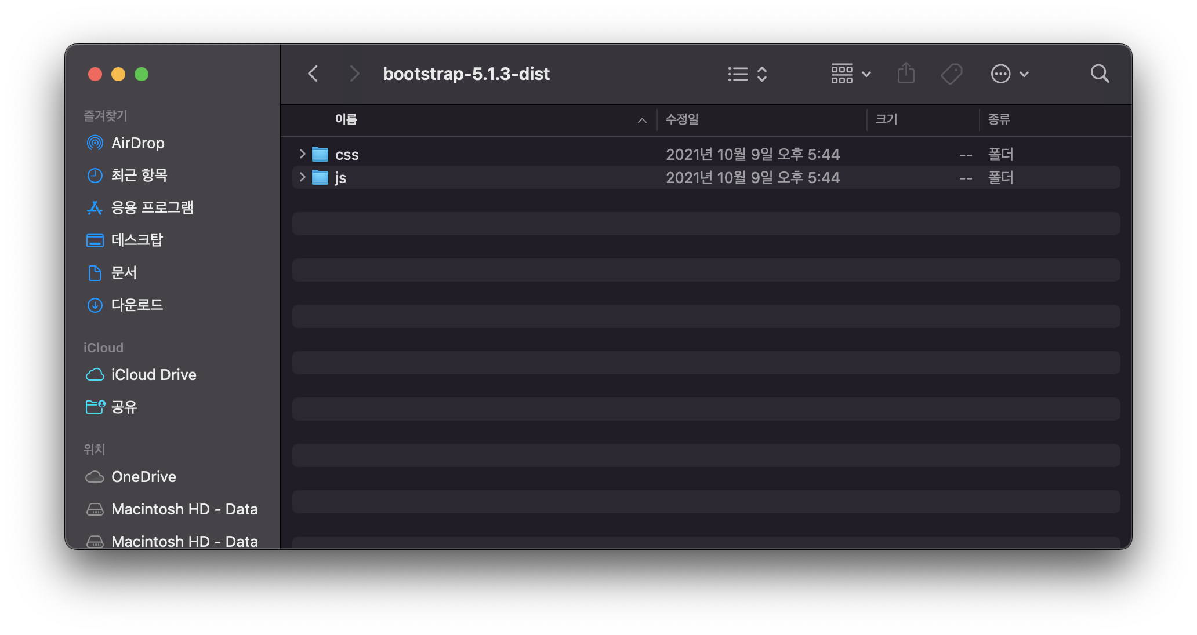
Task: Sort by the 수정일 column header
Action: [x=682, y=119]
